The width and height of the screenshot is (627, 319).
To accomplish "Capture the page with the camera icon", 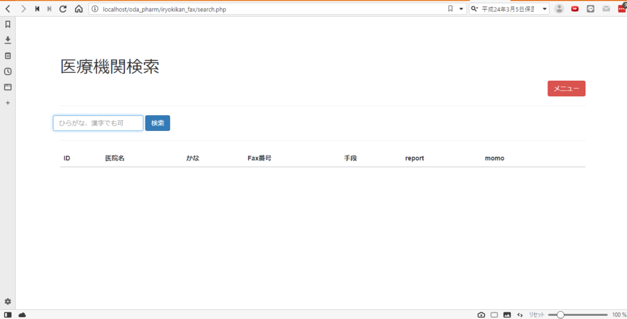I will tap(481, 315).
